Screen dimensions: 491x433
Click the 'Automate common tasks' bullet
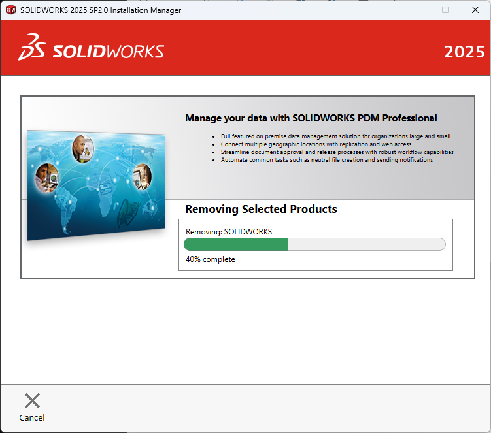point(327,160)
